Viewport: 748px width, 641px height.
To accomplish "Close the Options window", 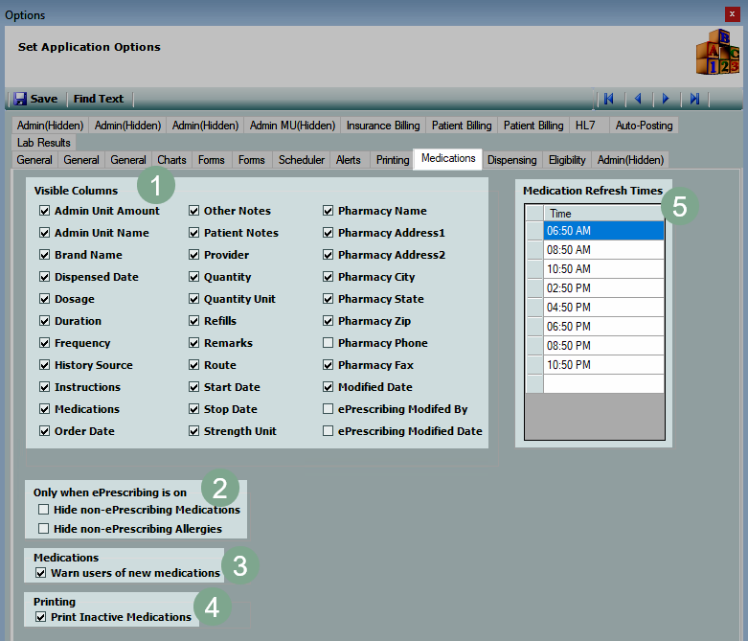I will point(733,14).
